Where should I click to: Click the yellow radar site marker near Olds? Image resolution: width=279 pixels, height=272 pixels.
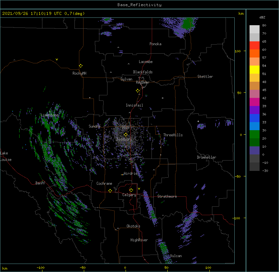click(126, 134)
